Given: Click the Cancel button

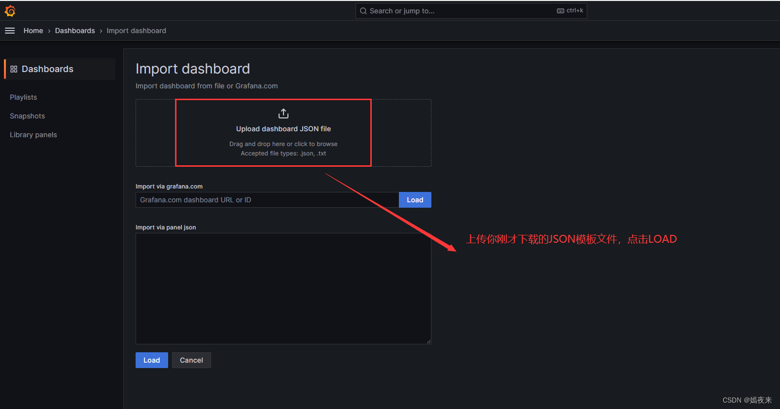Looking at the screenshot, I should [x=191, y=360].
